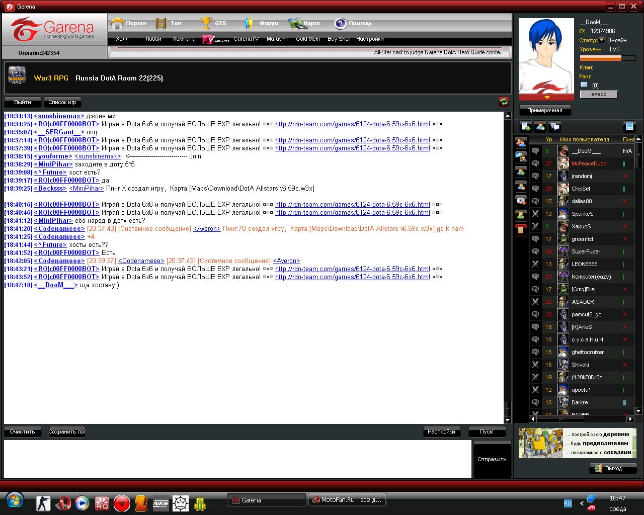Click Настройки button below chat
This screenshot has width=644, height=515.
point(441,432)
